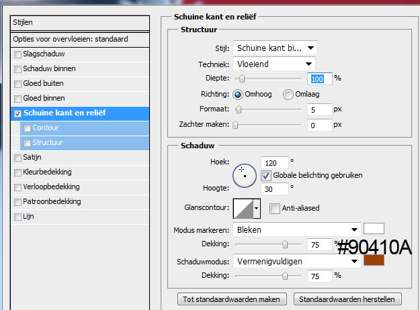The height and width of the screenshot is (310, 420).
Task: Select the Omlaag direction radio button
Action: (288, 95)
